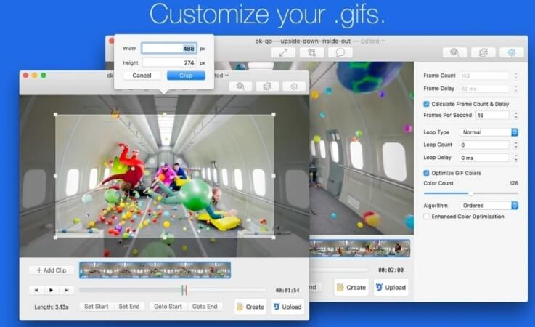Viewport: 535px width, 327px height.
Task: Close the front window with red button
Action: click(25, 76)
